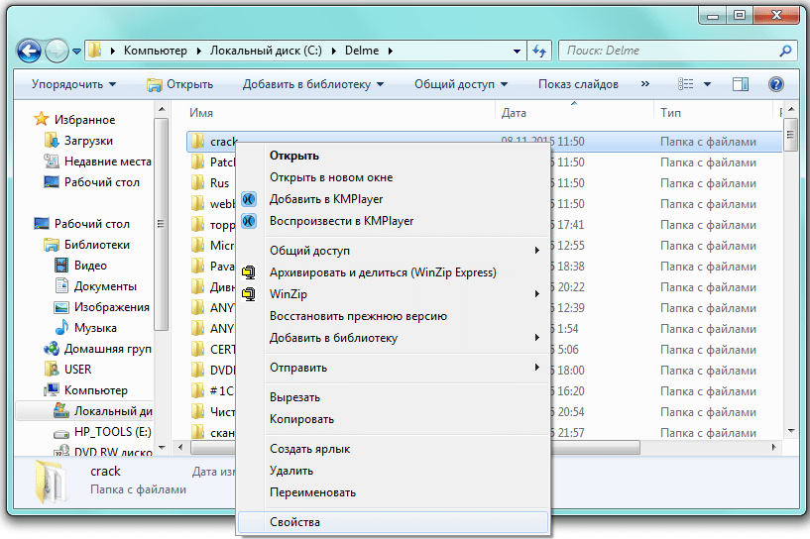Viewport: 810px width, 539px height.
Task: Click the search magnifier icon
Action: pyautogui.click(x=785, y=51)
